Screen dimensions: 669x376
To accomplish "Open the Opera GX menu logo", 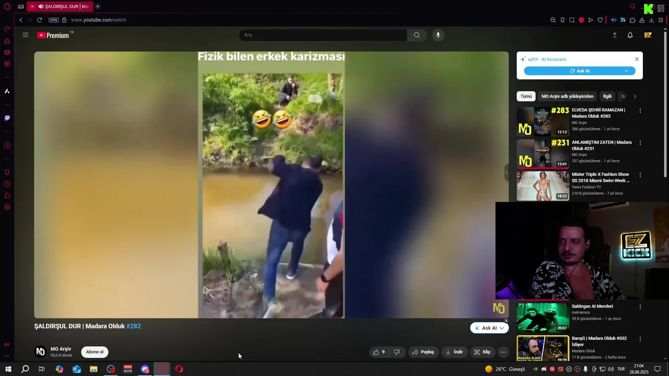I will (x=7, y=6).
